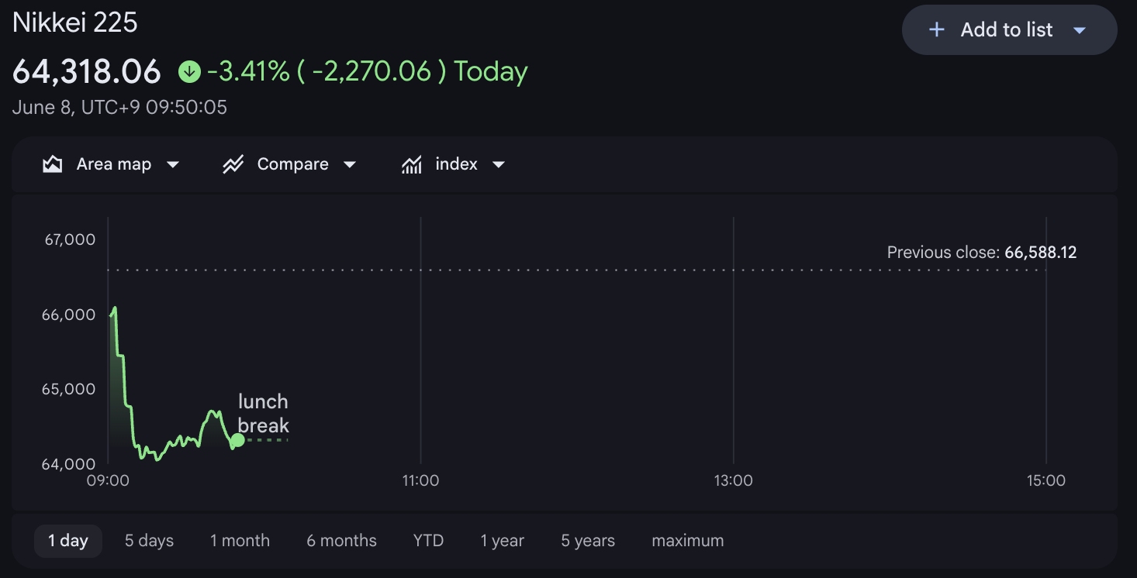
Task: Click the 65,000 price axis label
Action: click(70, 389)
